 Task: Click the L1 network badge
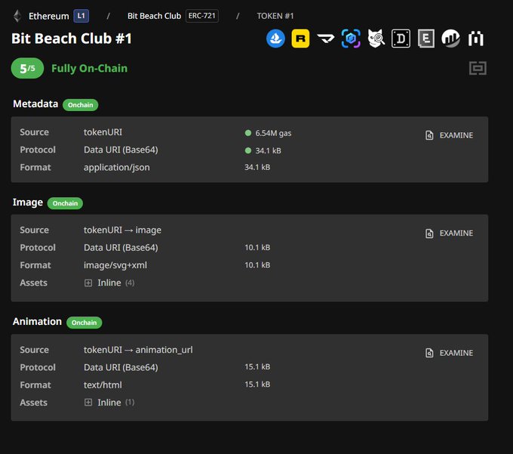[81, 16]
